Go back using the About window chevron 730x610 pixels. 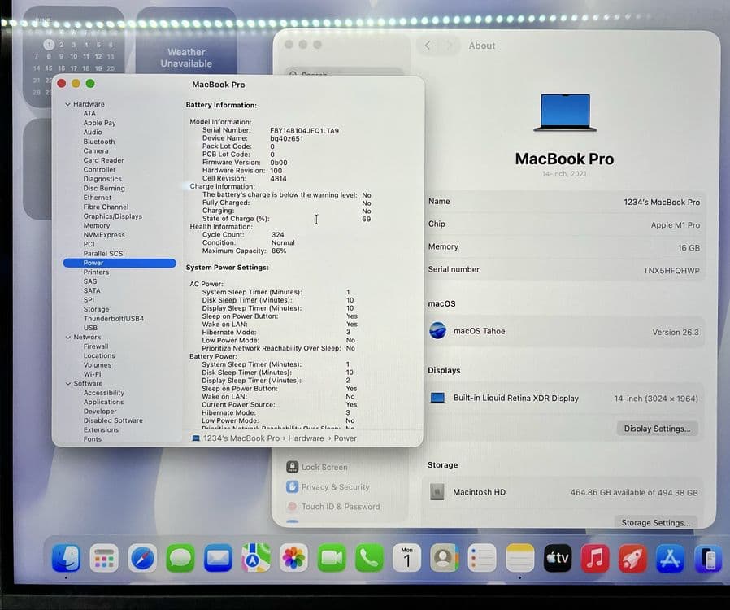click(x=428, y=46)
